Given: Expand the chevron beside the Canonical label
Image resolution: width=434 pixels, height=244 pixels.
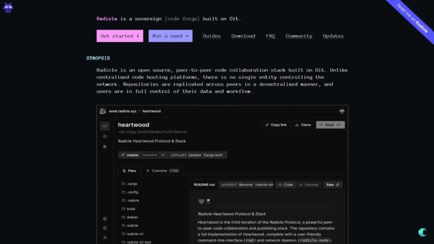Looking at the screenshot, I should pyautogui.click(x=163, y=155).
